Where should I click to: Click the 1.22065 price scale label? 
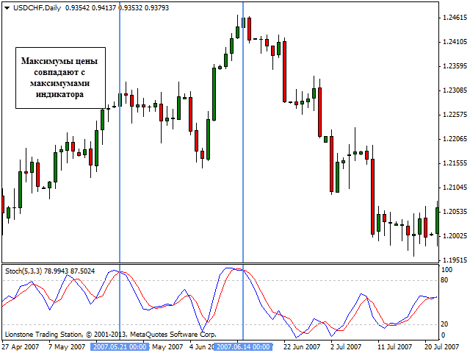455,139
